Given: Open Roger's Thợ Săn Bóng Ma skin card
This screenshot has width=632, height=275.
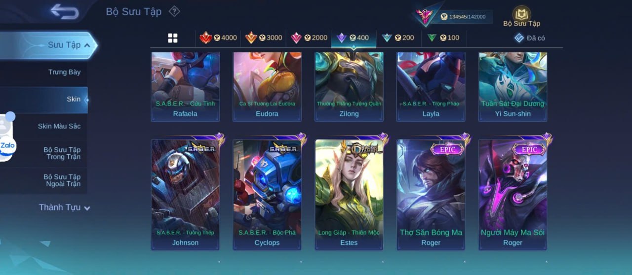Looking at the screenshot, I should click(x=431, y=194).
